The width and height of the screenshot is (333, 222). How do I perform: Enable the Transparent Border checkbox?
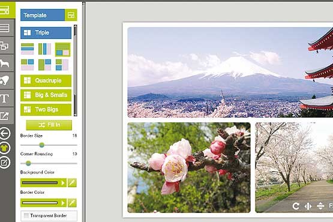[x=26, y=215]
